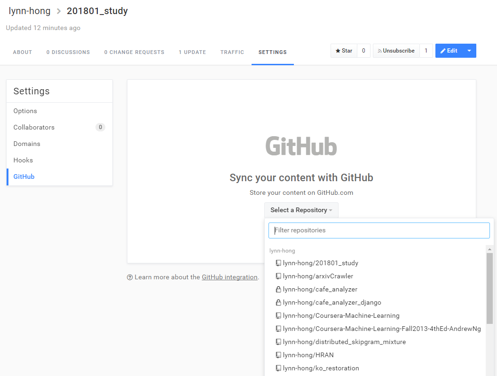Open Options in Settings sidebar
497x376 pixels.
click(x=59, y=111)
